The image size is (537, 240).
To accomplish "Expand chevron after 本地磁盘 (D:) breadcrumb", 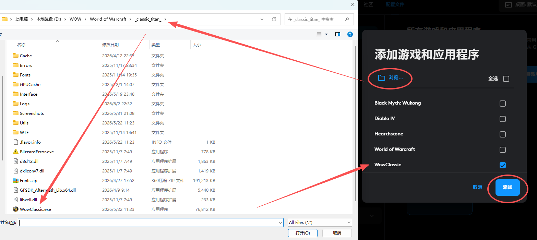I will [65, 19].
